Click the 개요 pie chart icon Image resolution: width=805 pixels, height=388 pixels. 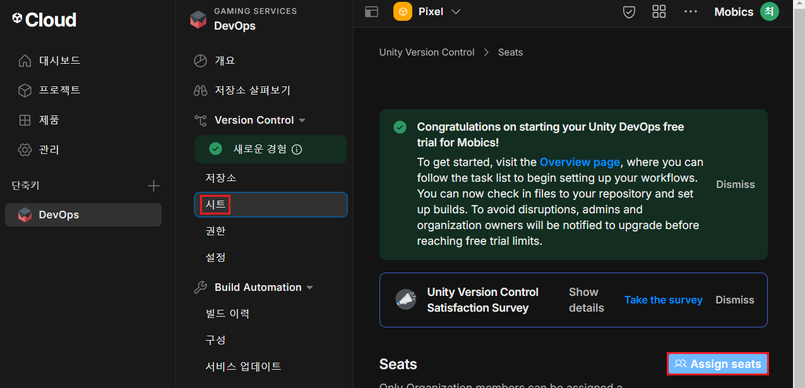pyautogui.click(x=200, y=61)
